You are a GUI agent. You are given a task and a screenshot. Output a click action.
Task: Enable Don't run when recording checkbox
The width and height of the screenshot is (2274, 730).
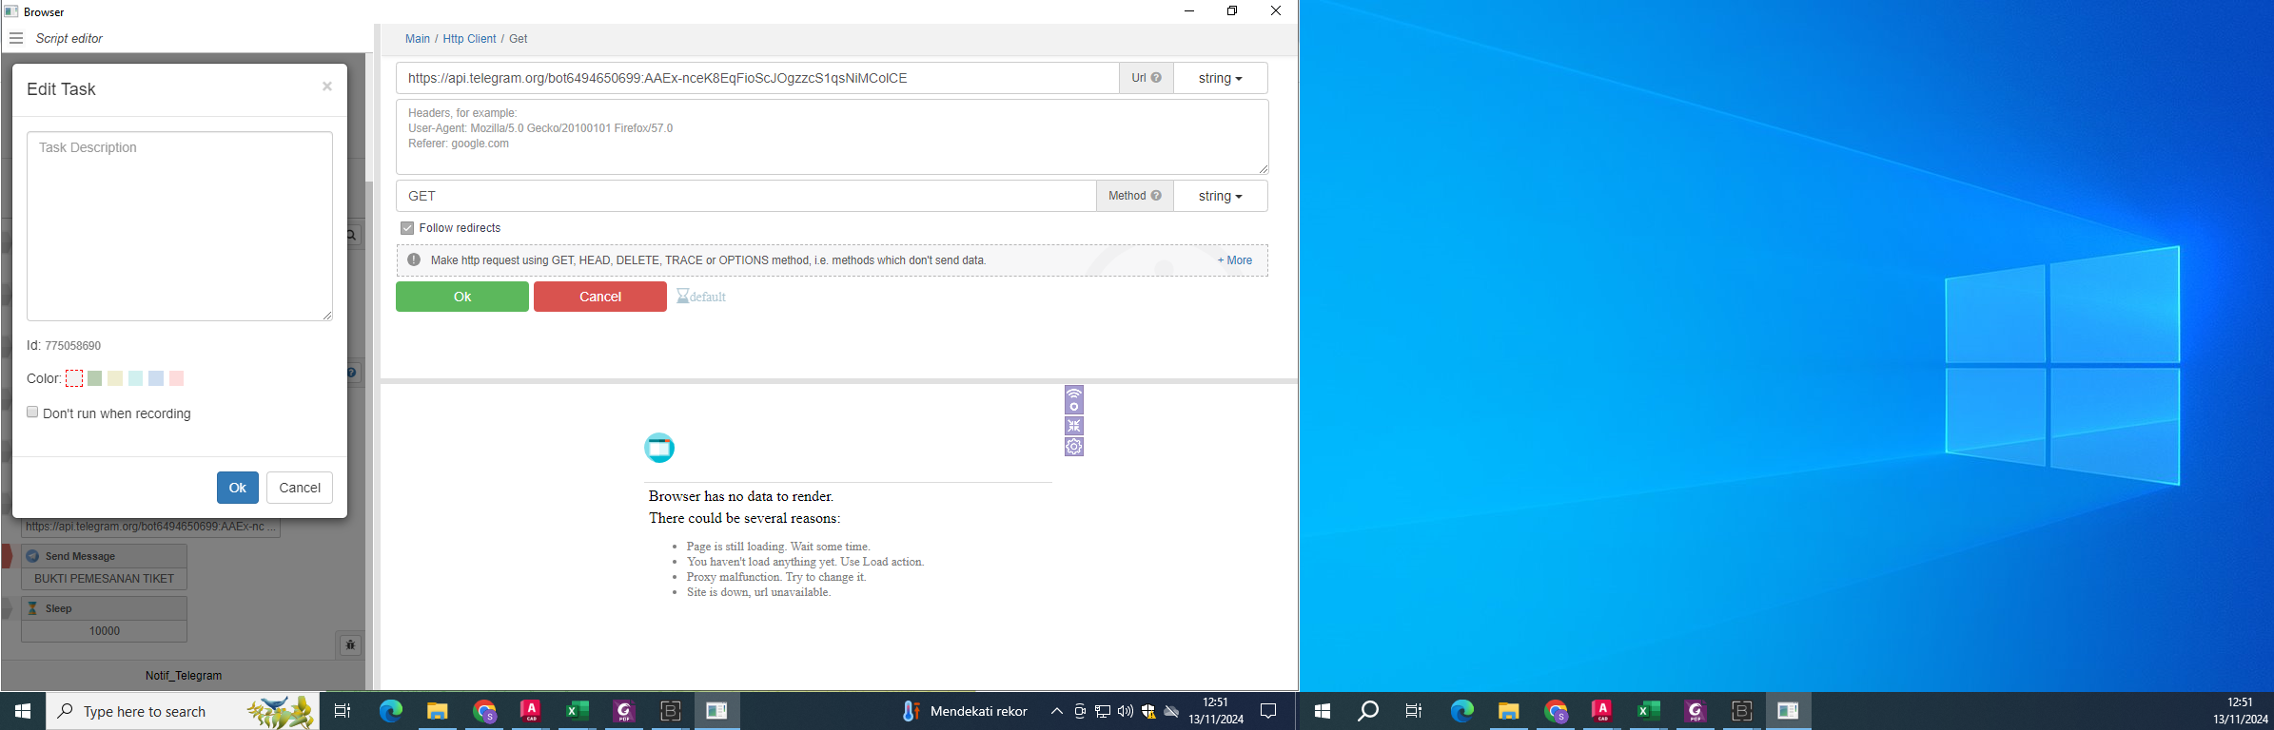(x=32, y=413)
